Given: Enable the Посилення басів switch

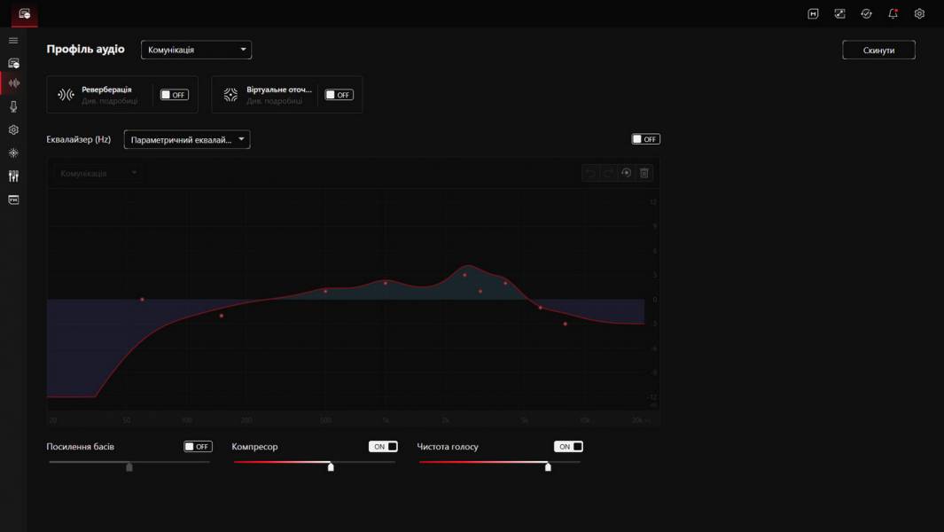Looking at the screenshot, I should 198,447.
